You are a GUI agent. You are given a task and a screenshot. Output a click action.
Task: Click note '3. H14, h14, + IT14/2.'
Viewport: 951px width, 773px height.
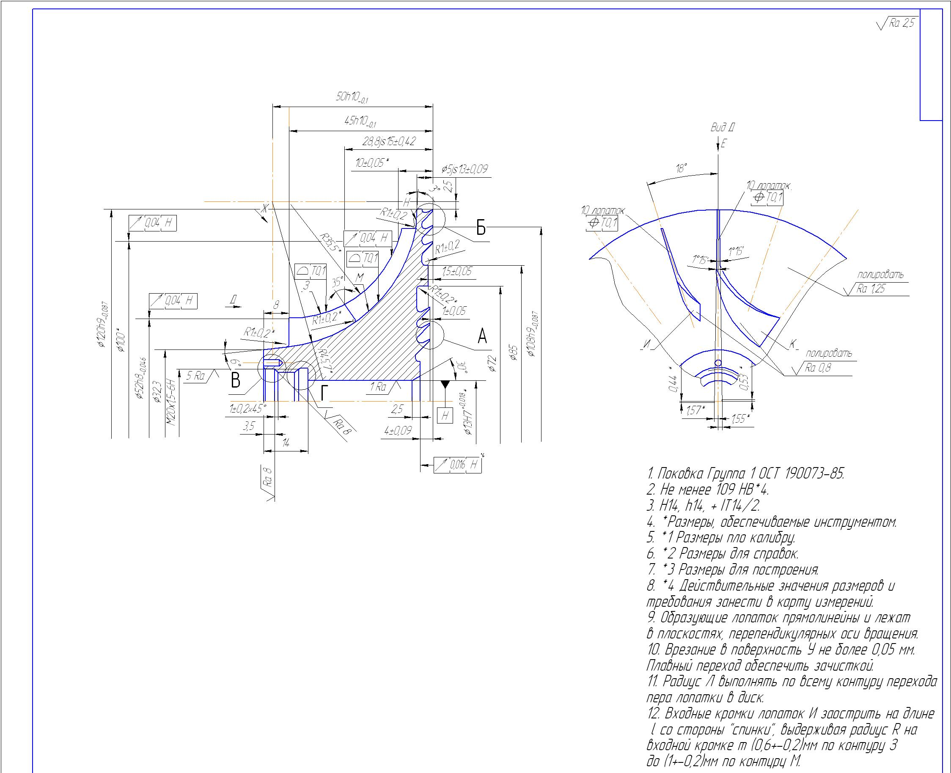[703, 506]
